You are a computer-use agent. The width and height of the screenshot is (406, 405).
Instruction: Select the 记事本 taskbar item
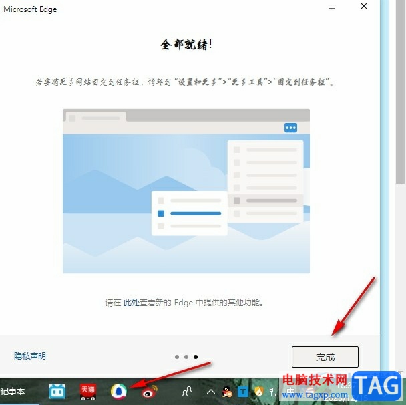tap(13, 391)
